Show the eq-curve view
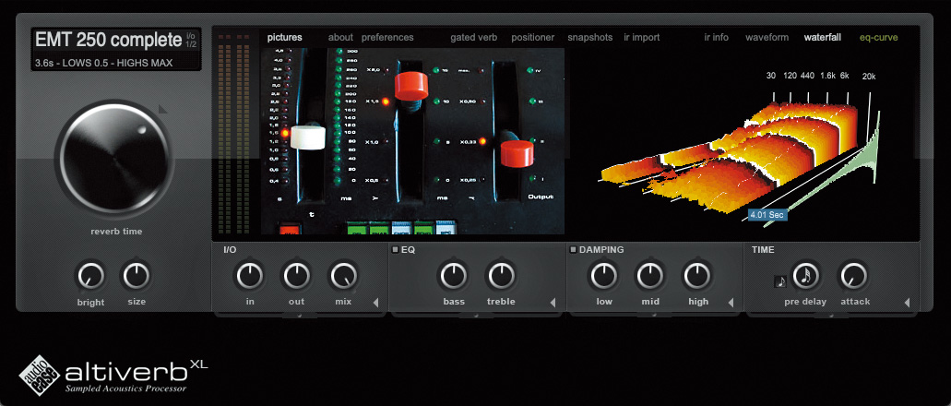The width and height of the screenshot is (951, 406). pyautogui.click(x=879, y=37)
